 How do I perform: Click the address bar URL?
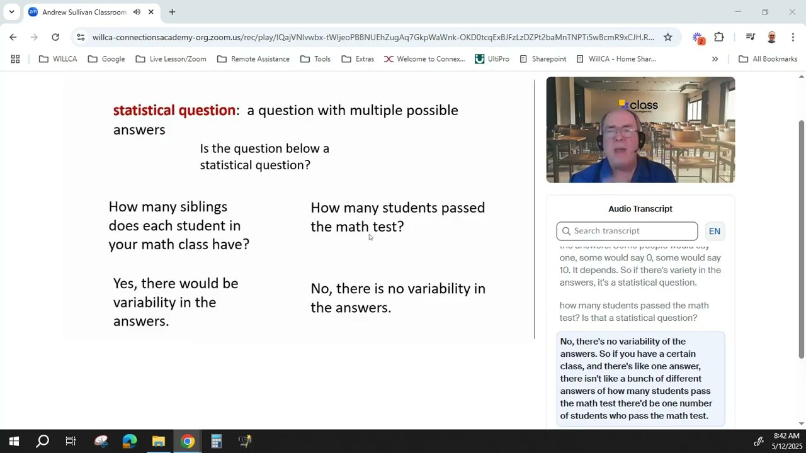[x=373, y=37]
